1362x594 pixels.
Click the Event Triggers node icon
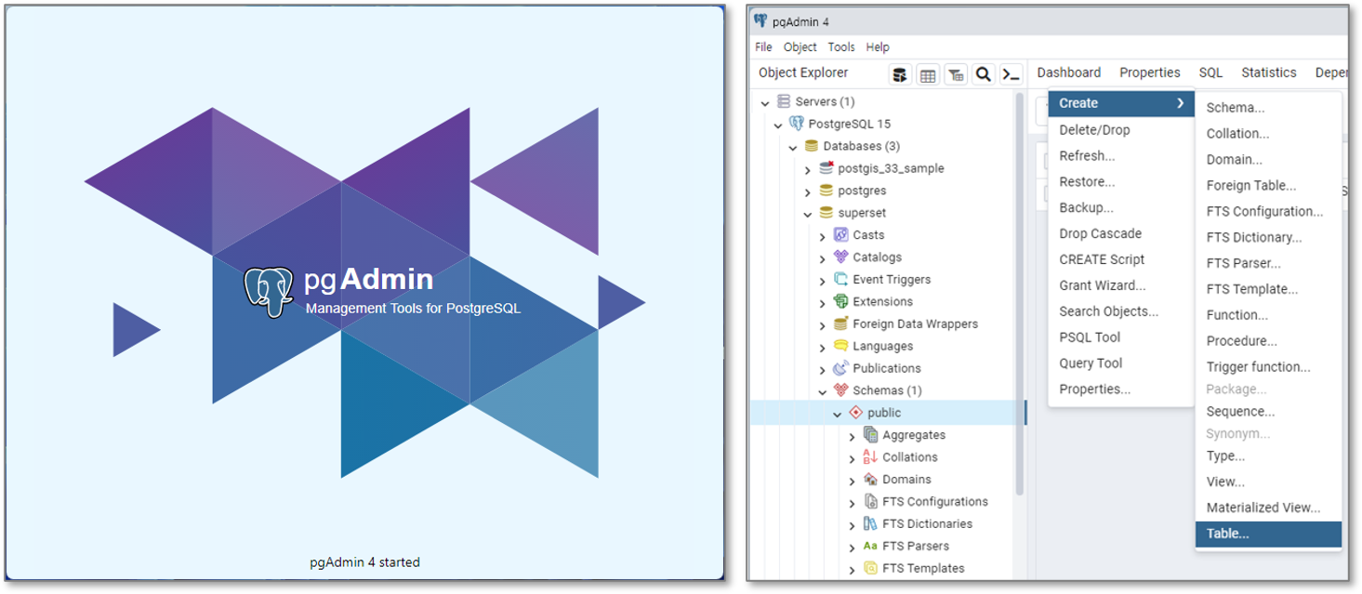[x=841, y=280]
